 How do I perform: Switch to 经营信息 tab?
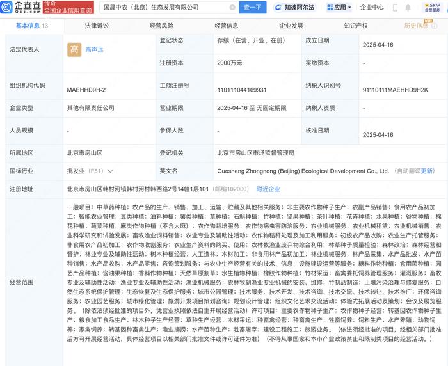[x=227, y=26]
